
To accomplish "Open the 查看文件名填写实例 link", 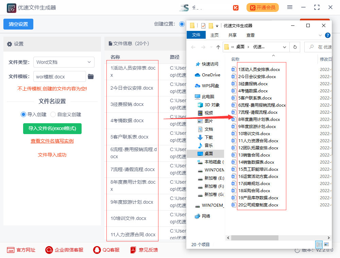I will (52, 141).
